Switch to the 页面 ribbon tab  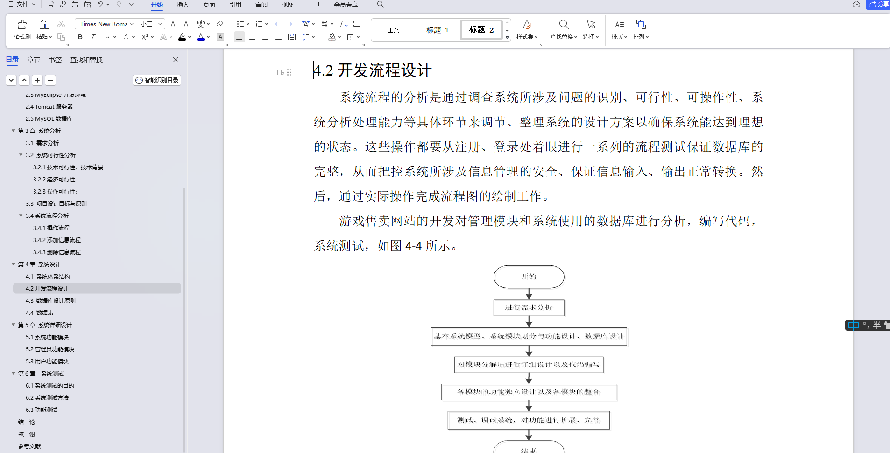pyautogui.click(x=209, y=5)
